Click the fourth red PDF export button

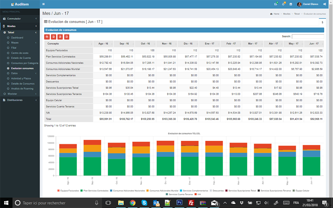(67, 37)
